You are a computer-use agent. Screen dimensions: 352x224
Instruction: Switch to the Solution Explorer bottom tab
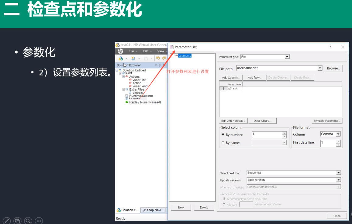click(128, 210)
